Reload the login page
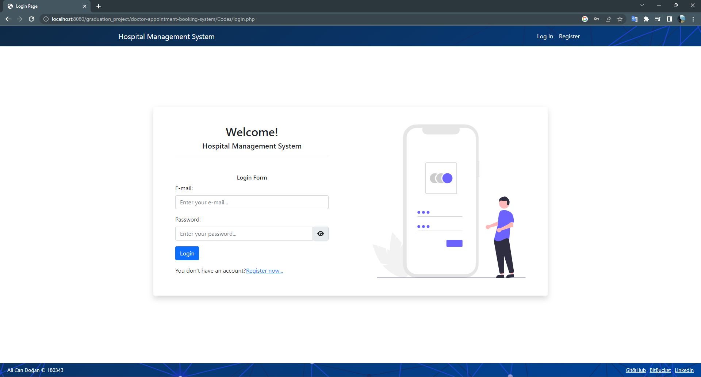 [x=31, y=19]
